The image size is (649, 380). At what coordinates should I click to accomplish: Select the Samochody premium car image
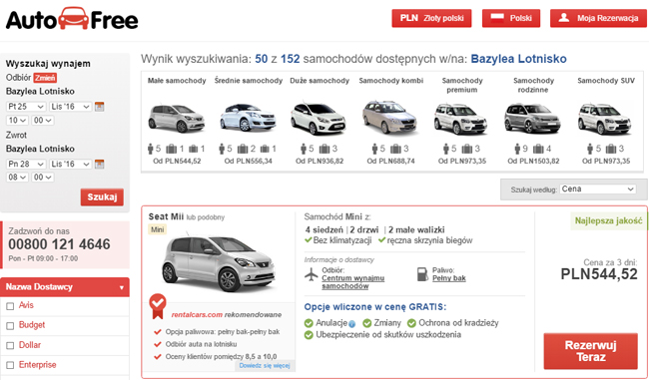click(x=461, y=119)
